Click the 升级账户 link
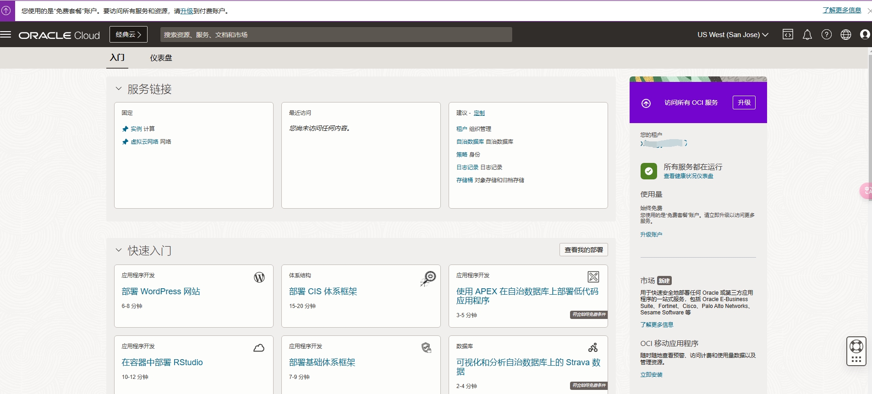This screenshot has width=872, height=394. coord(651,234)
